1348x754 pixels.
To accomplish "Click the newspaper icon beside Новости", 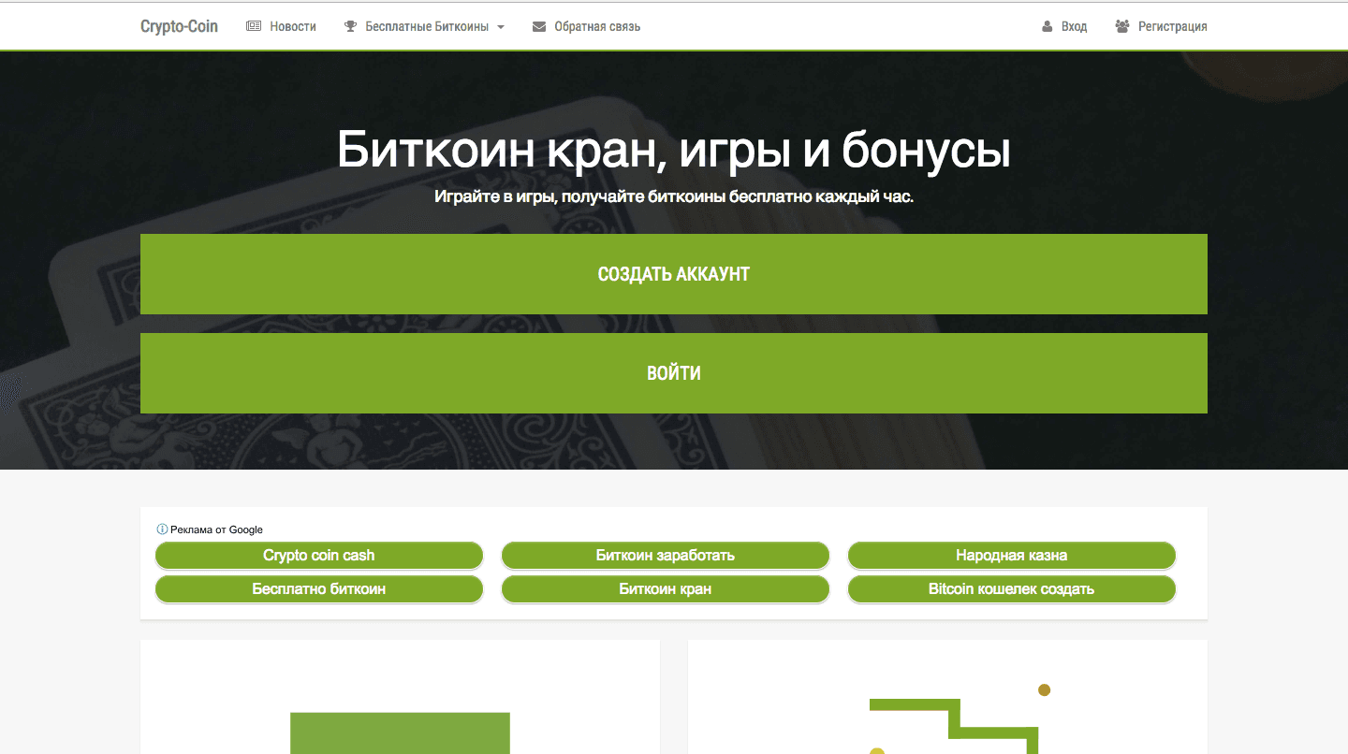I will coord(253,25).
